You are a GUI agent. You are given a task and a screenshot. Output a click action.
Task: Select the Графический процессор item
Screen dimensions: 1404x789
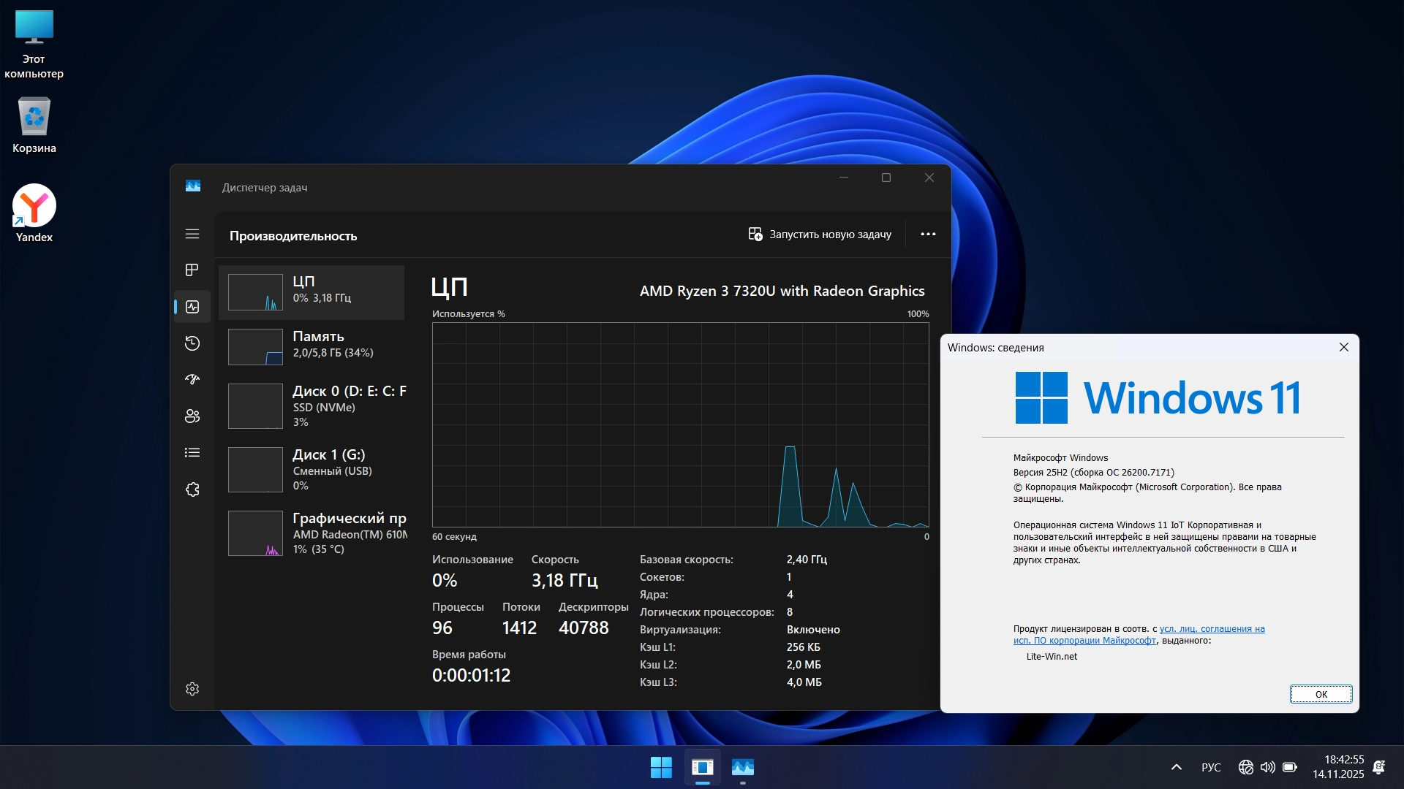312,533
